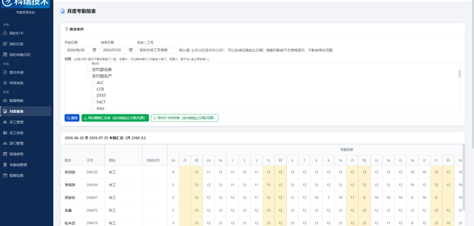The width and height of the screenshot is (474, 226).
Task: Open 考勤组管理 in the sidebar
Action: click(x=26, y=165)
